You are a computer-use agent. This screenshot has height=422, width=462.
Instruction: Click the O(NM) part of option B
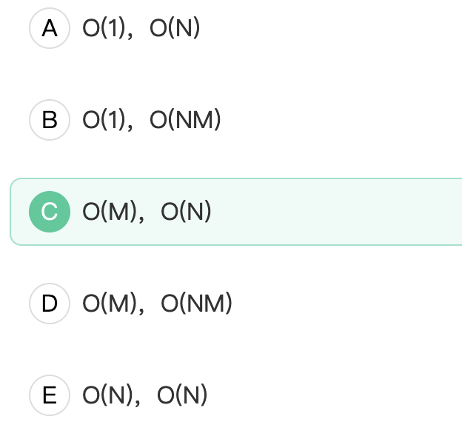(x=185, y=120)
